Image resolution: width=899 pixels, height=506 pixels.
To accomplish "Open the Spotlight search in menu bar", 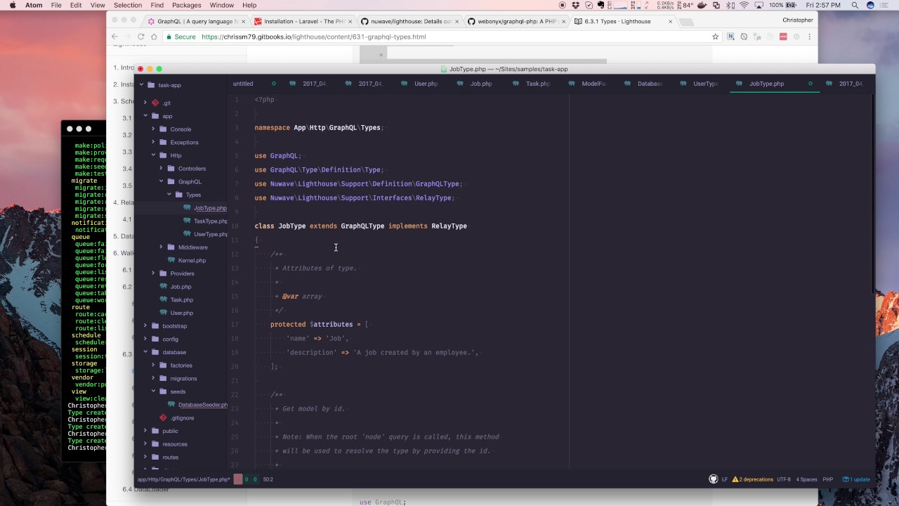I will pos(855,5).
